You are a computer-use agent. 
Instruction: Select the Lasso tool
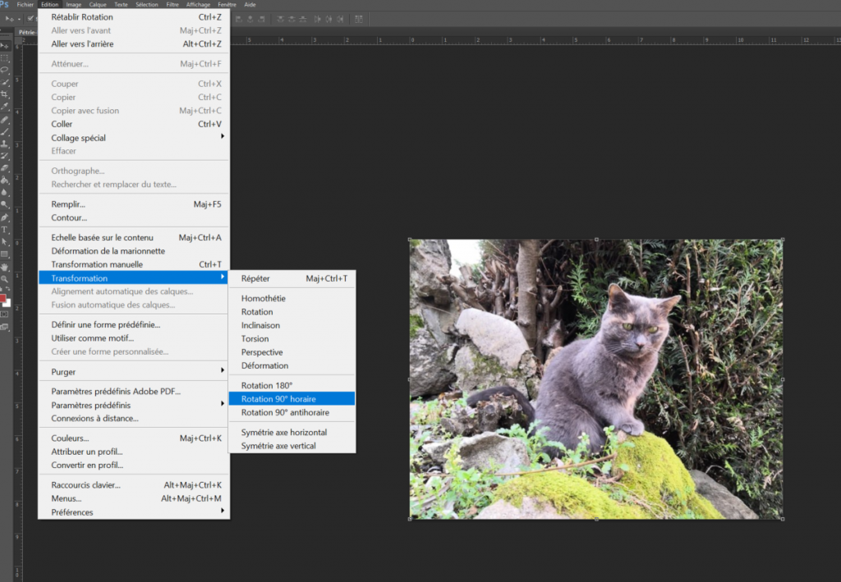tap(5, 70)
